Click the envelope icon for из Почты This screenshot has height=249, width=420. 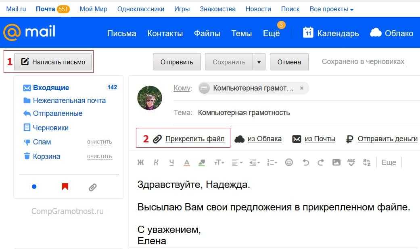[297, 139]
